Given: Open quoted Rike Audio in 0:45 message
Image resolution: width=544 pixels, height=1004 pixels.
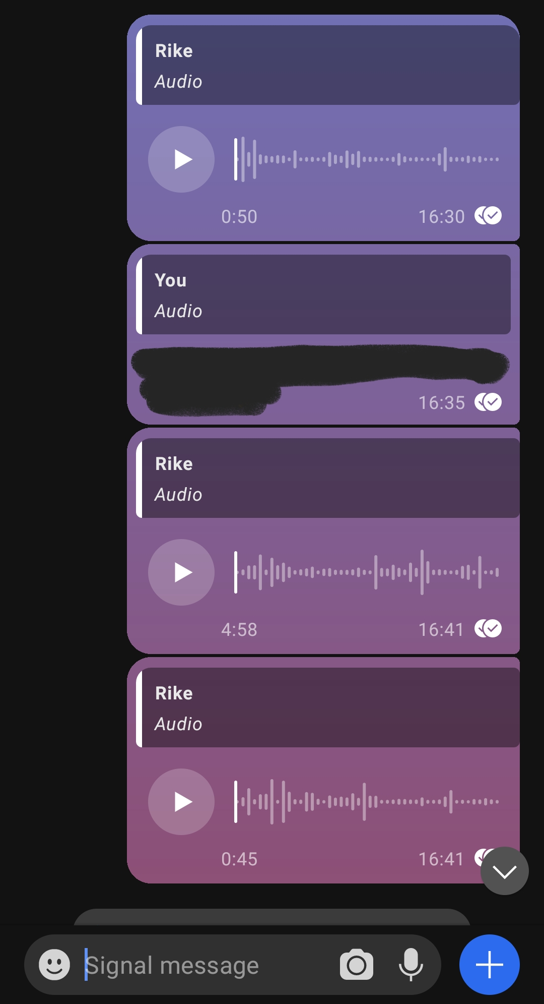Looking at the screenshot, I should (x=328, y=707).
